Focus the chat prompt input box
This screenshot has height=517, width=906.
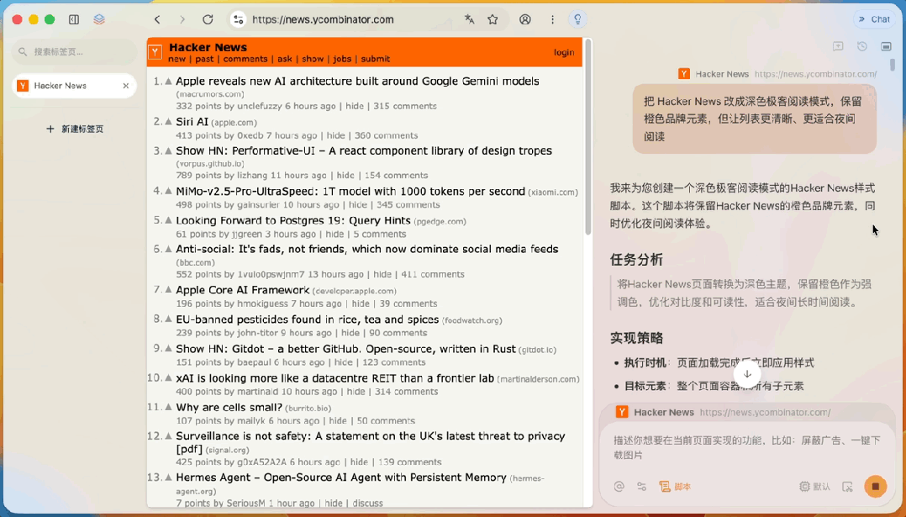click(746, 448)
